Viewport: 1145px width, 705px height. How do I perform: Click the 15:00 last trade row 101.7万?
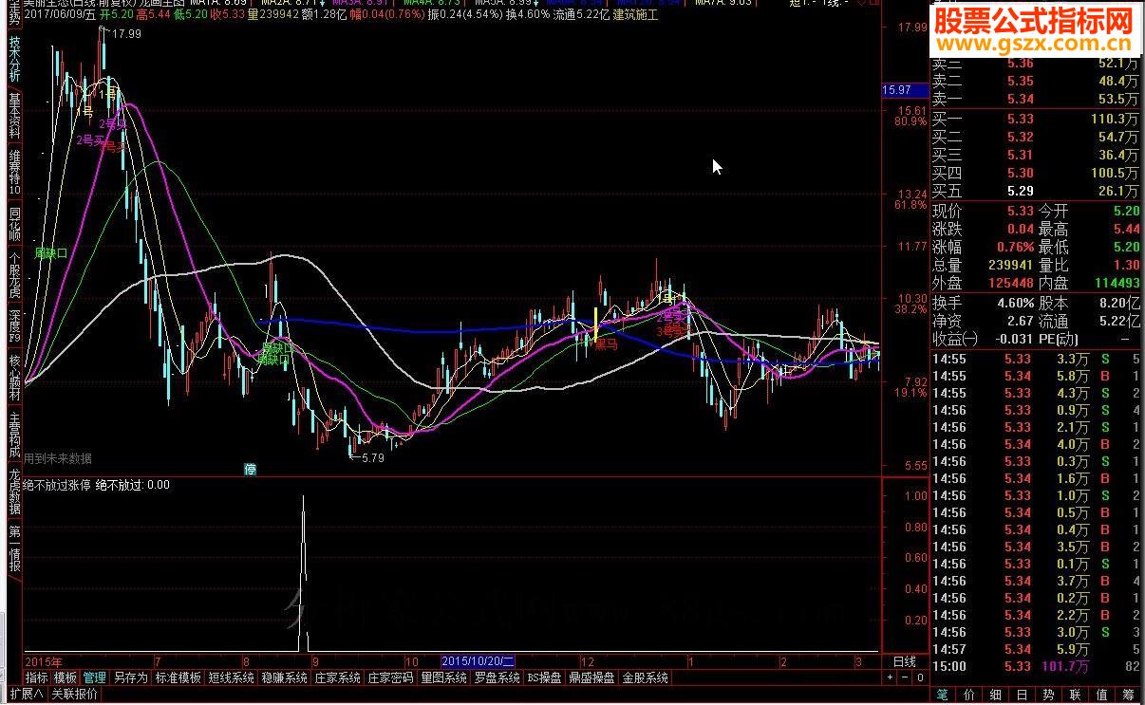1036,666
